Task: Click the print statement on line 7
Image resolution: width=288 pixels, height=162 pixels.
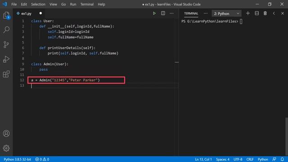Action: [83, 53]
